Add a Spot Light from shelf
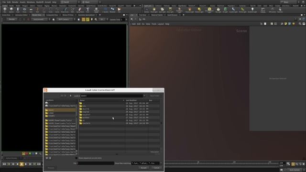Viewport: 306px width, 172px height. coord(162,10)
